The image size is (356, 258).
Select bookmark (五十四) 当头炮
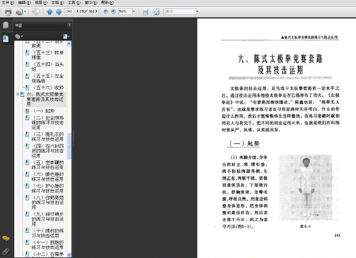(x=47, y=67)
